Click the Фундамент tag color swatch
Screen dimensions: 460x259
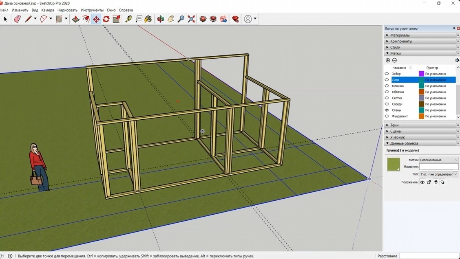coord(421,116)
